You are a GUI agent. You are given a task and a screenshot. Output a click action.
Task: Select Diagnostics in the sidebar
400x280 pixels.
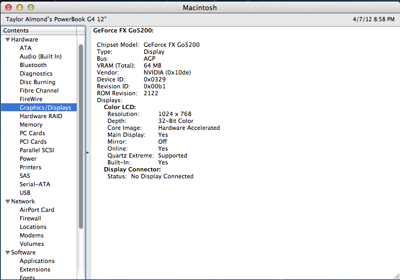pyautogui.click(x=36, y=73)
